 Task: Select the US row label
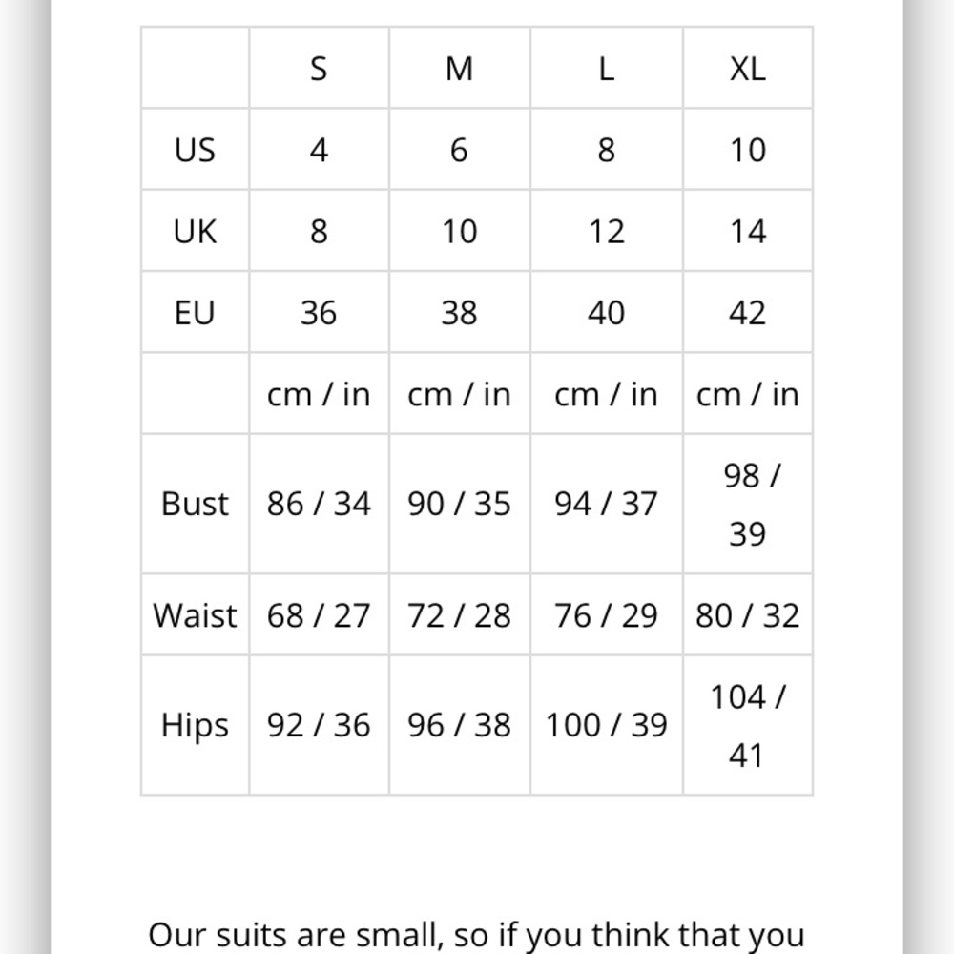tap(195, 150)
